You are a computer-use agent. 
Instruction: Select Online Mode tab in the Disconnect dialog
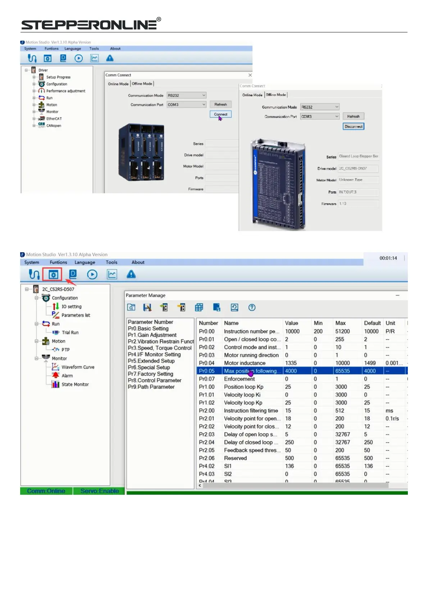pos(252,95)
